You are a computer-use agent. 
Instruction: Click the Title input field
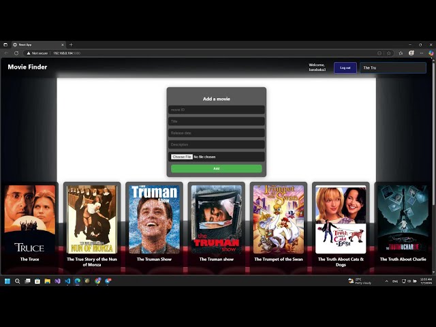coord(217,121)
